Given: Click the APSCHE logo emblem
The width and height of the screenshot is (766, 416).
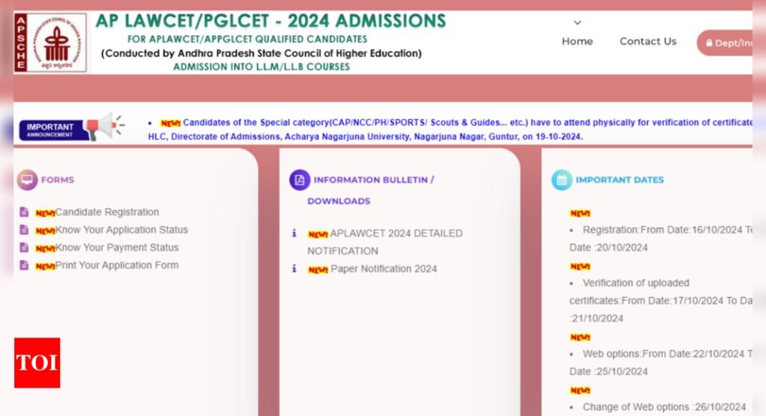Looking at the screenshot, I should point(50,43).
